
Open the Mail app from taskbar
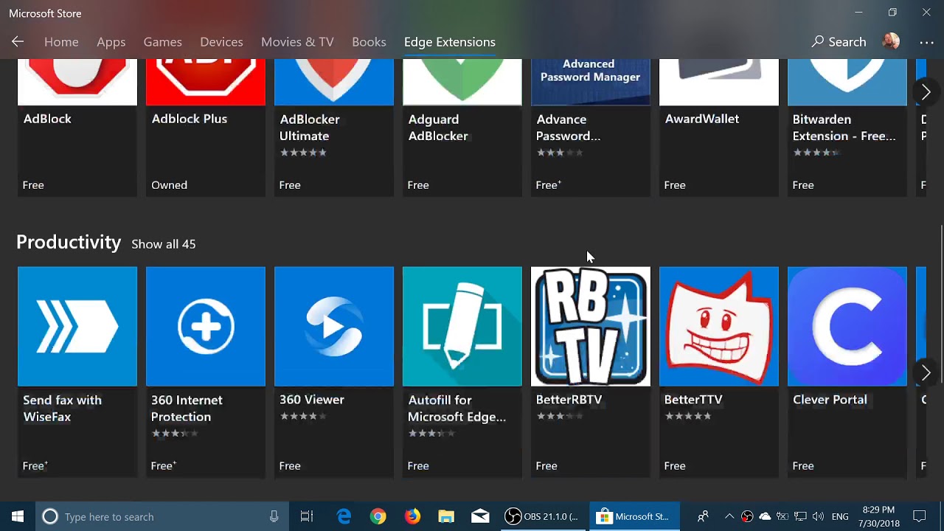click(480, 516)
